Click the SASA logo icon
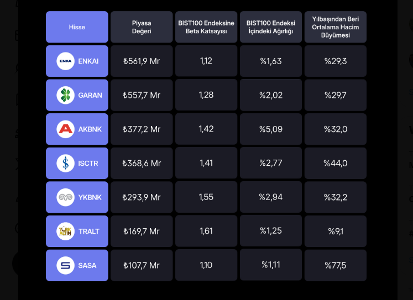The width and height of the screenshot is (413, 300). pos(65,265)
